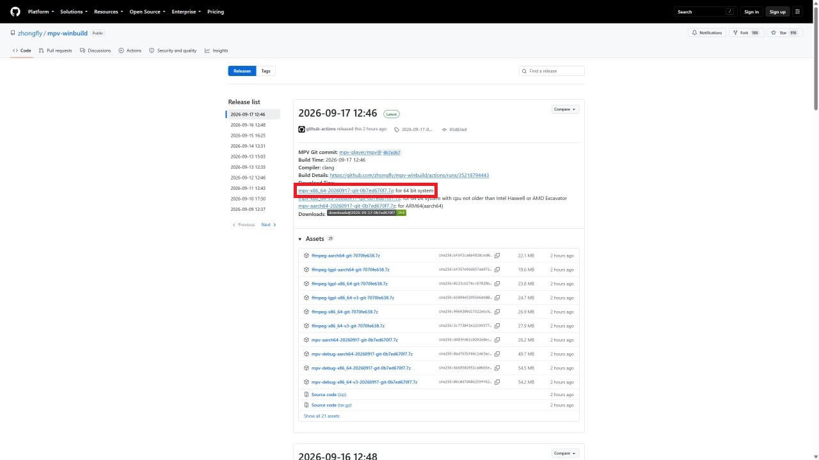The height and width of the screenshot is (460, 819).
Task: Open the mpv-winbuild repository name link
Action: point(68,33)
